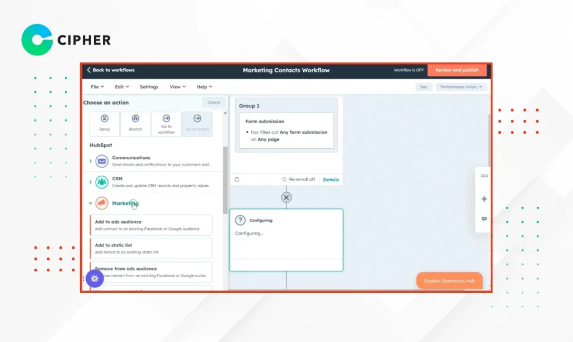Viewport: 573px width, 342px height.
Task: Click the comments icon in the right sidebar
Action: click(x=483, y=219)
